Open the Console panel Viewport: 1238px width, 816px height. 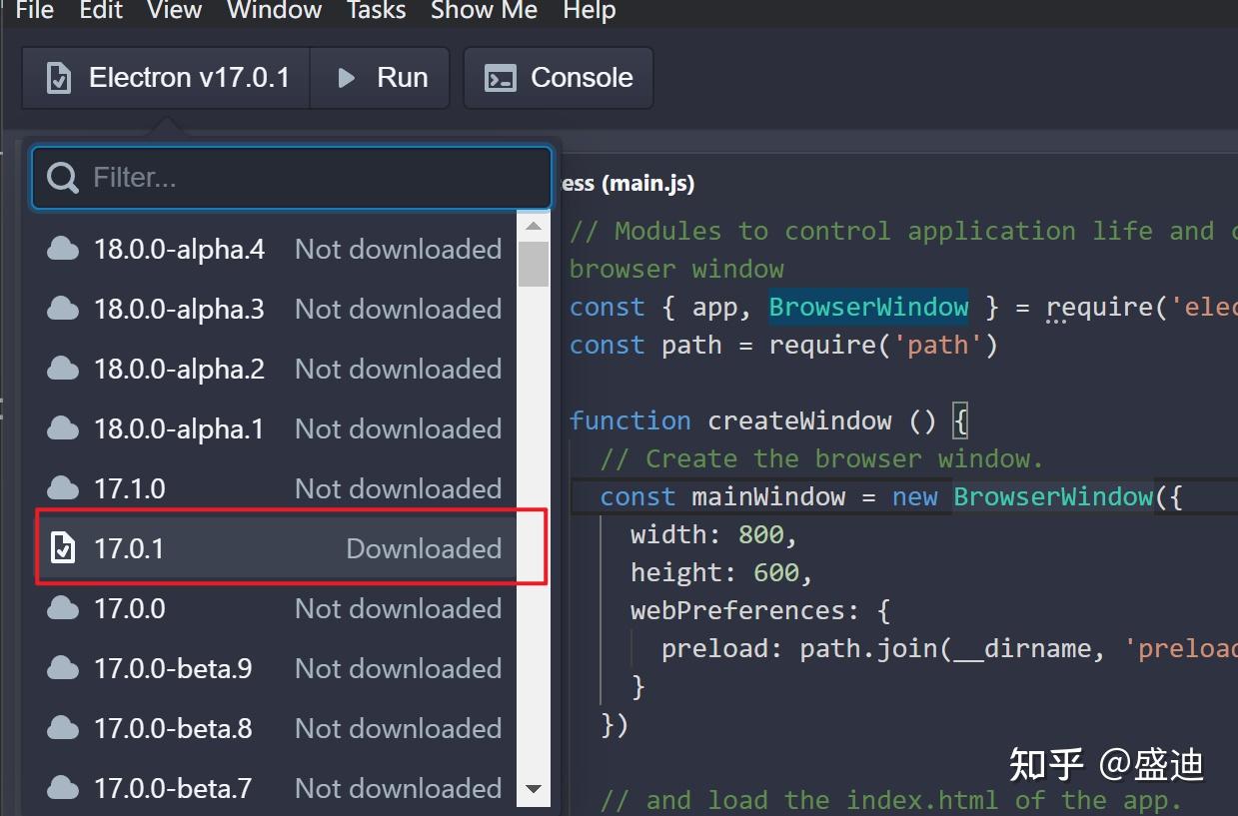coord(558,77)
